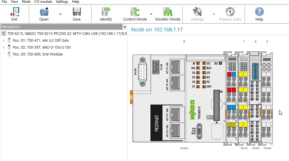Screen dimensions: 289x161
Task: Click the controller icon beside 750-8215 root
Action: pos(3,34)
